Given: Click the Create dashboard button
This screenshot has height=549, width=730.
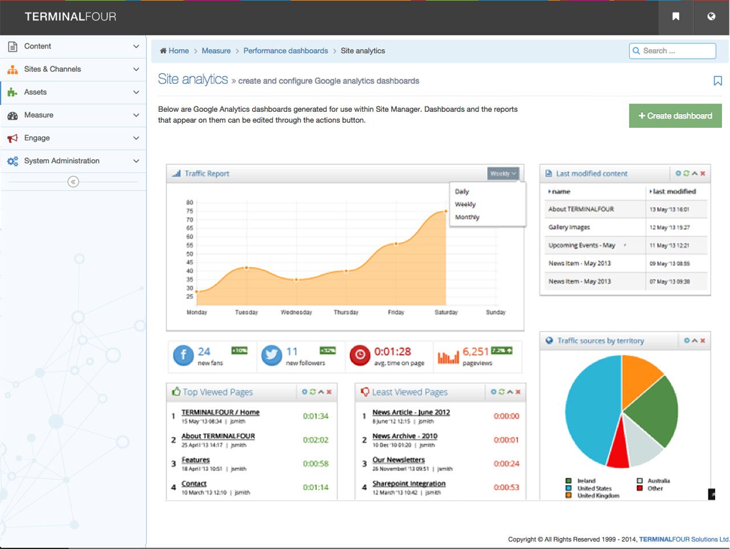Looking at the screenshot, I should 675,116.
